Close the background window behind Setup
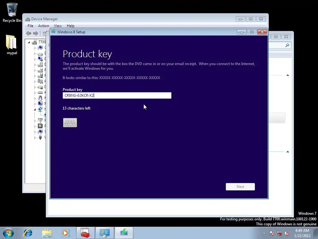 (286, 37)
